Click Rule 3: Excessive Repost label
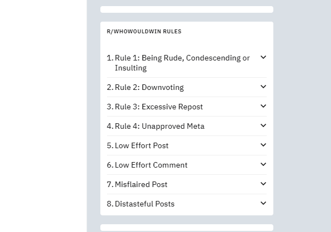This screenshot has width=331, height=232. pos(159,107)
